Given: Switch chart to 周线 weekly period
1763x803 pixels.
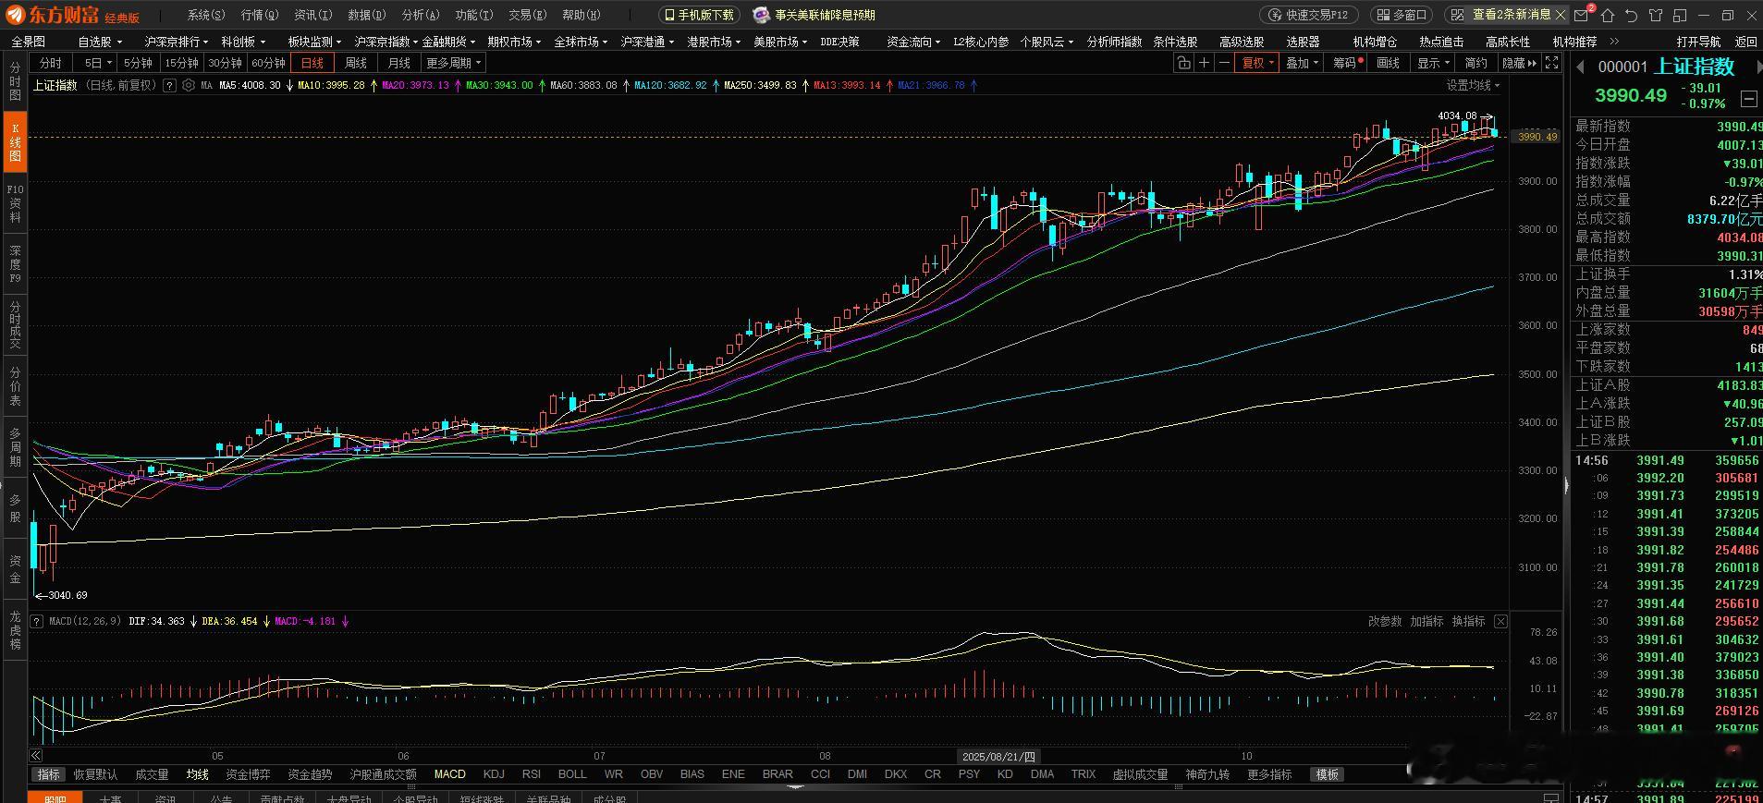Looking at the screenshot, I should point(356,63).
